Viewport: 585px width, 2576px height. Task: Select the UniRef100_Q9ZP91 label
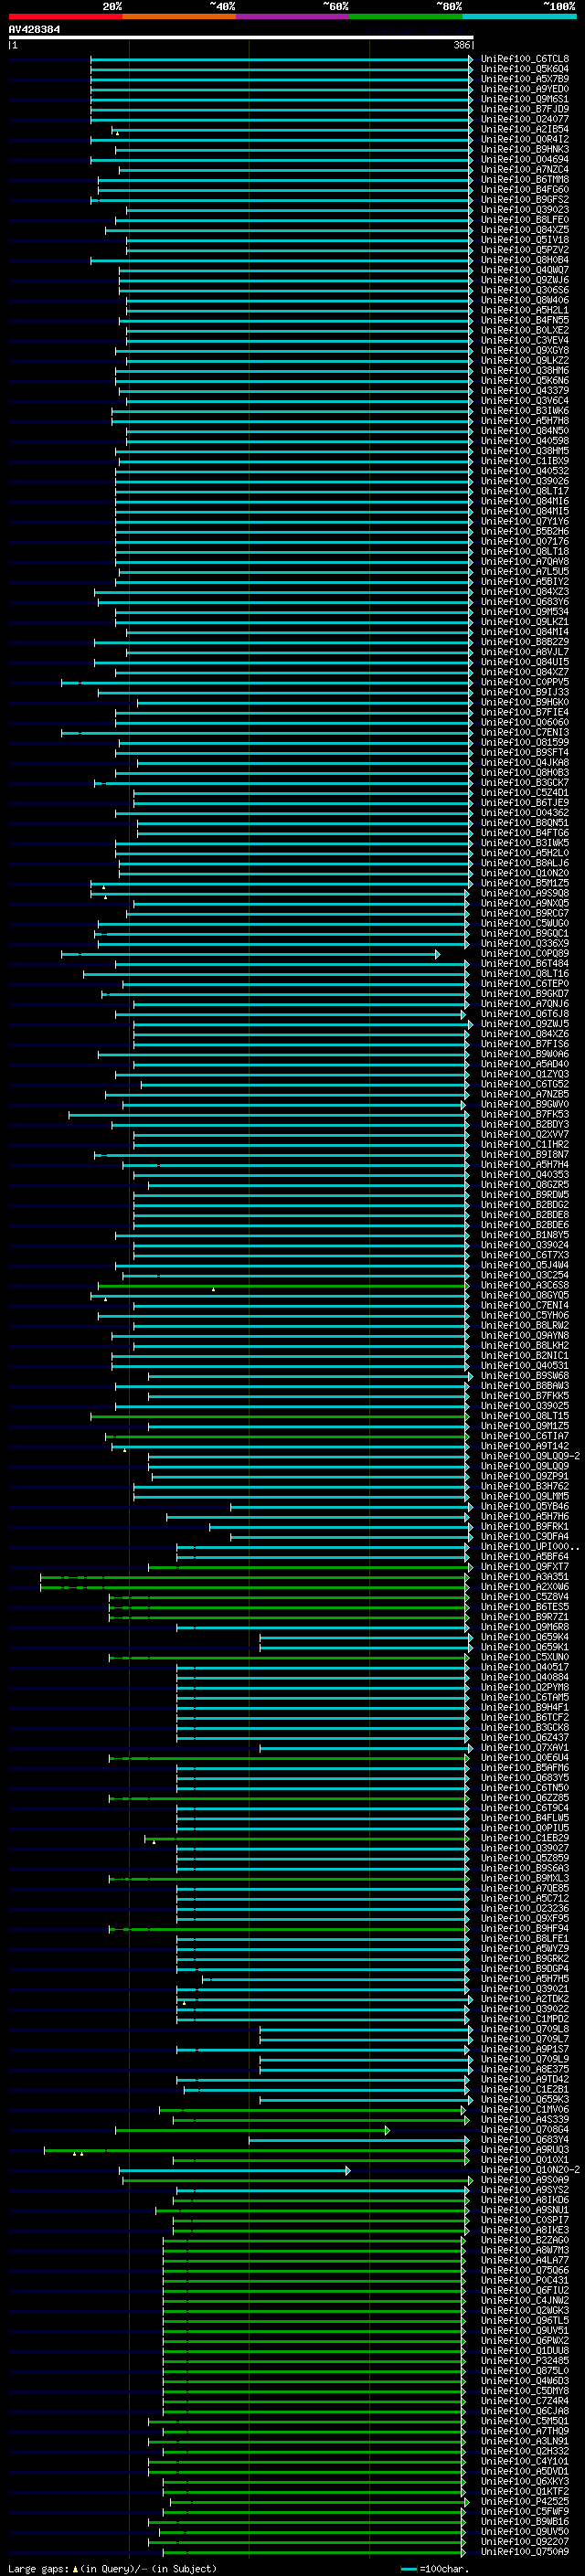coord(524,1476)
